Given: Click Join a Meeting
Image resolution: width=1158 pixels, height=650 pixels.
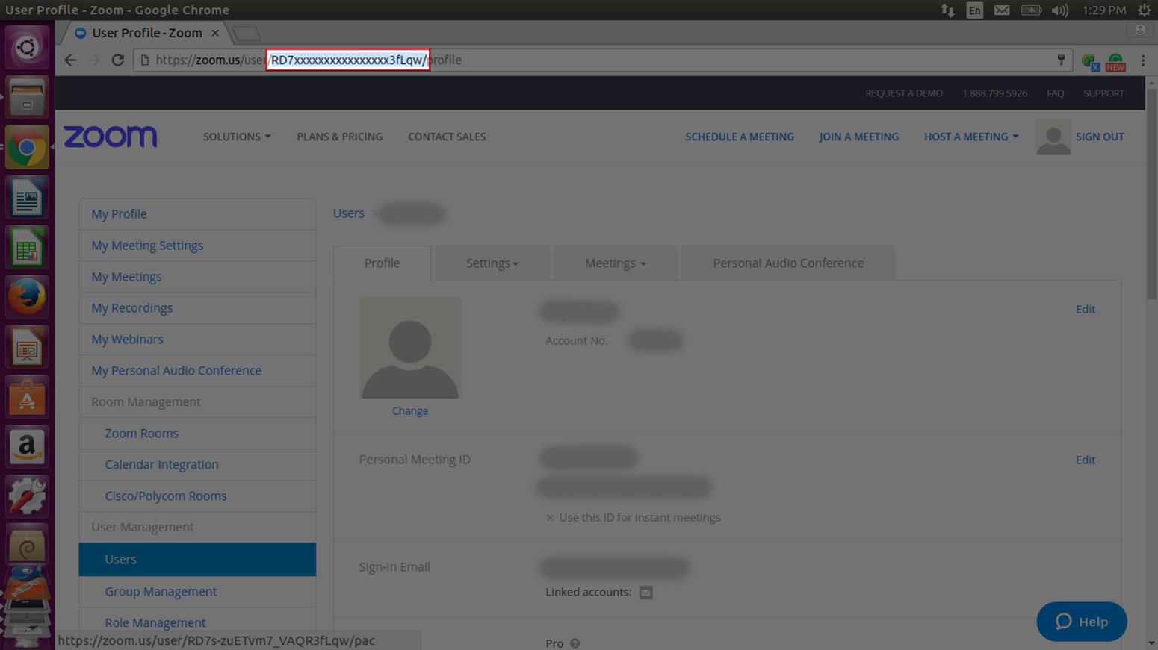Looking at the screenshot, I should pyautogui.click(x=858, y=137).
